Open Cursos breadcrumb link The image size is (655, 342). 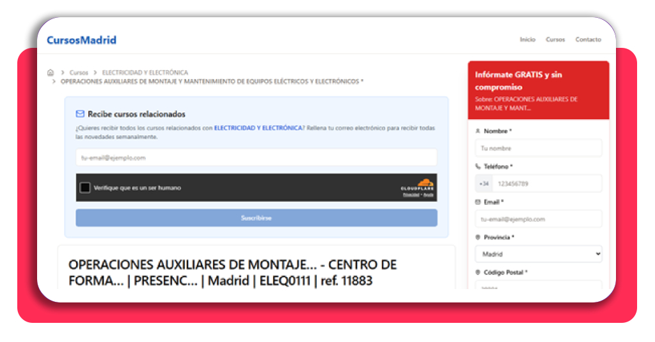click(79, 73)
